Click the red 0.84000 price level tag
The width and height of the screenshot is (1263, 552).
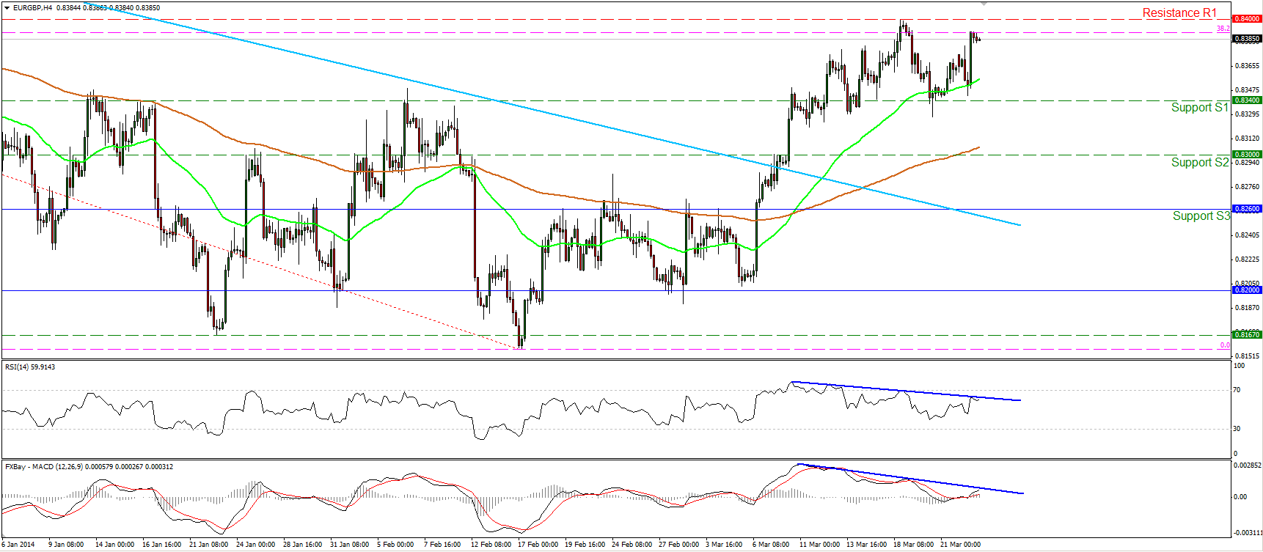[1247, 19]
